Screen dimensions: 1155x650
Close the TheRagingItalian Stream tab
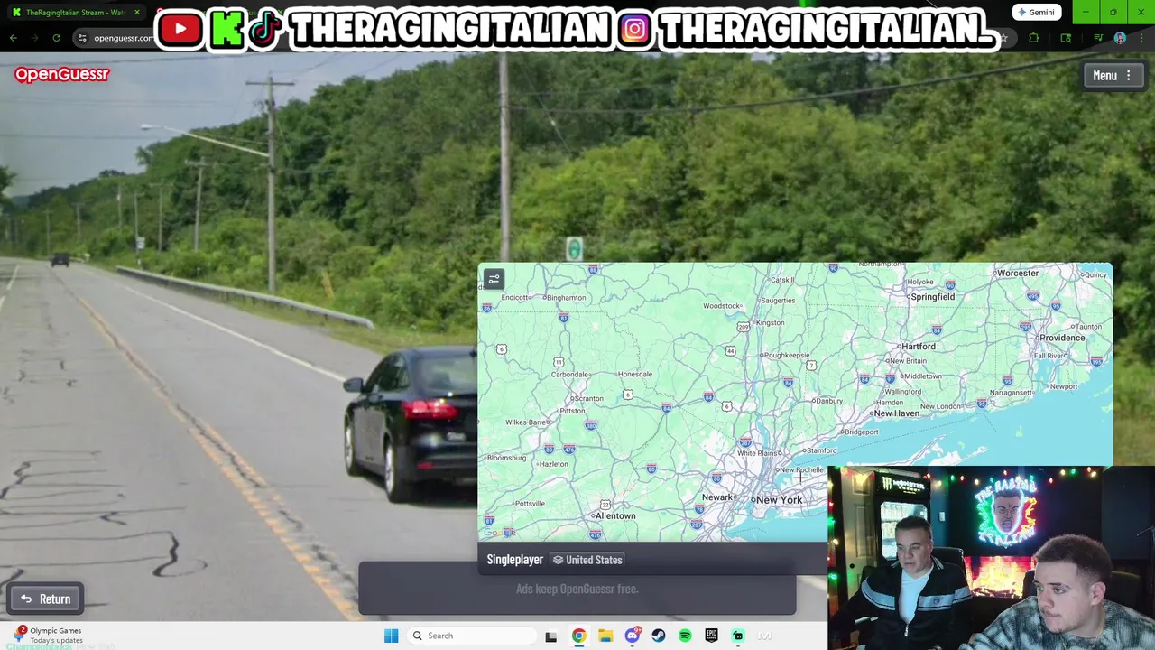coord(137,13)
